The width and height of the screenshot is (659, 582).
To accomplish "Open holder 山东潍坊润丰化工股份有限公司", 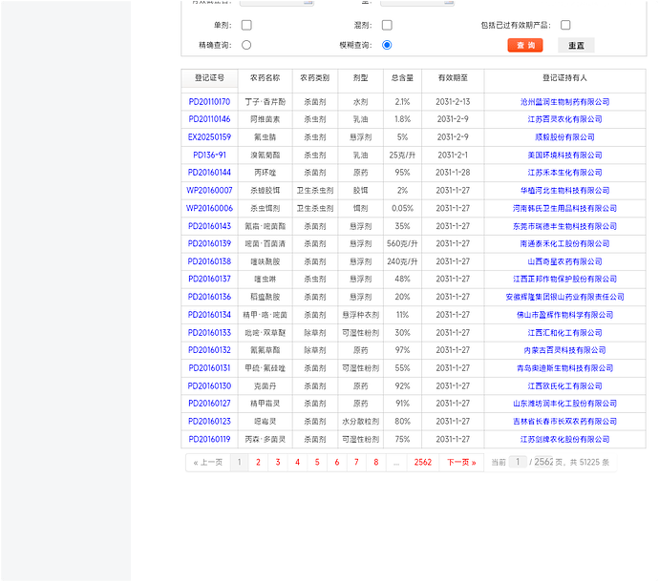I will point(564,404).
